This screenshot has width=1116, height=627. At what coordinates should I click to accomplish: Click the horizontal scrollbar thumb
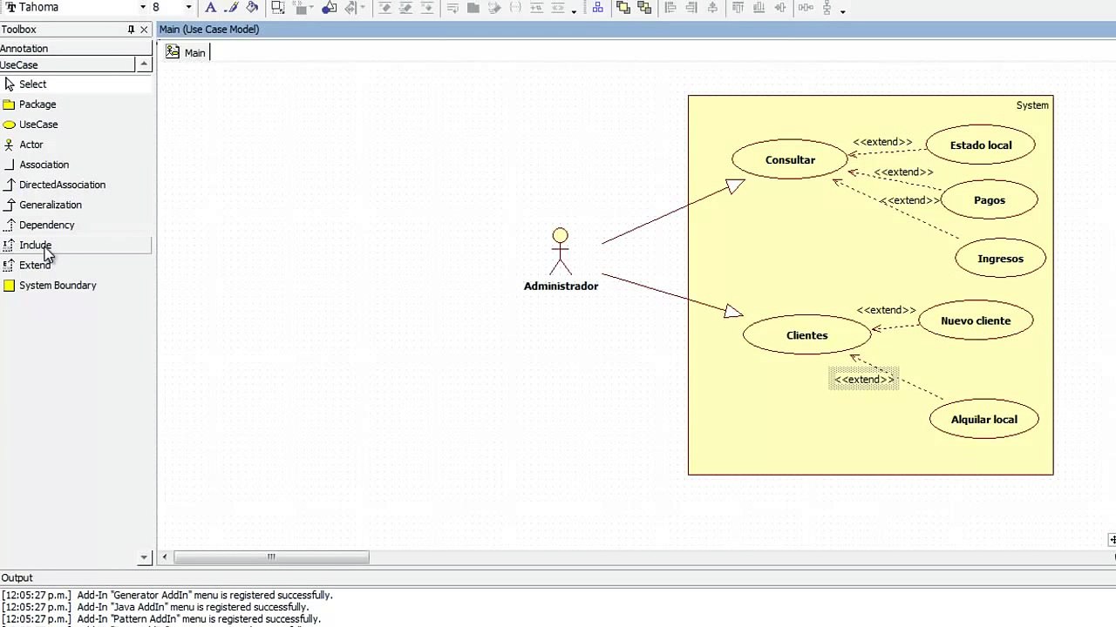[x=271, y=557]
